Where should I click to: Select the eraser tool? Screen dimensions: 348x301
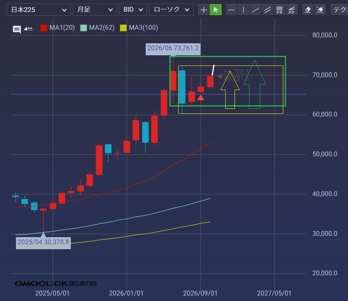pyautogui.click(x=308, y=10)
